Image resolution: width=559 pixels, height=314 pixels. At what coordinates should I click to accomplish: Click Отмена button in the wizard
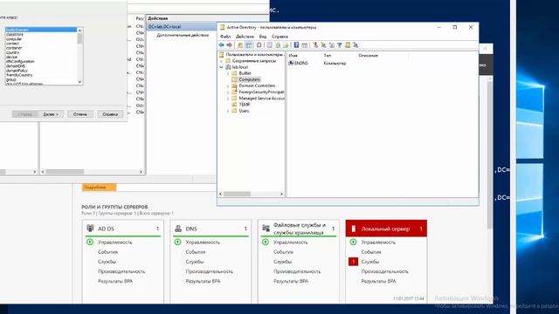[x=80, y=114]
